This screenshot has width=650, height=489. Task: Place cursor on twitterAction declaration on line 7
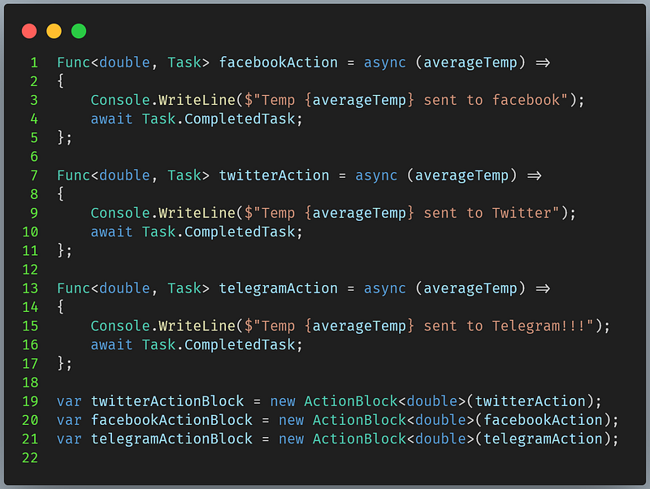coord(274,175)
